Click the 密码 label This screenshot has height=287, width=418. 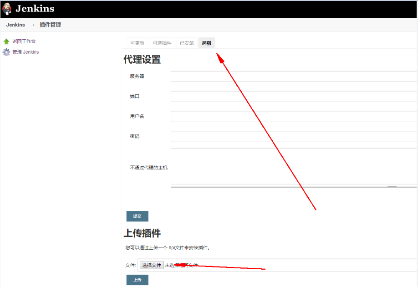point(135,136)
